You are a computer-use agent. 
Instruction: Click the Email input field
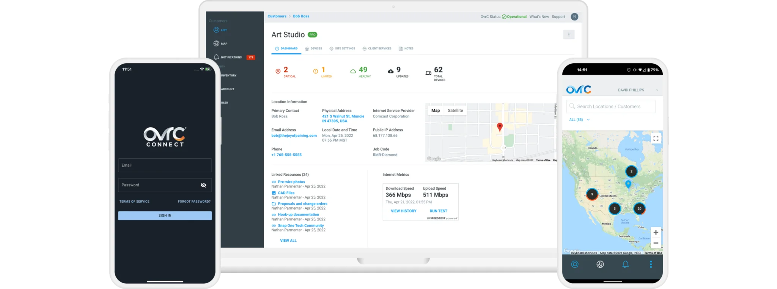[x=165, y=166]
